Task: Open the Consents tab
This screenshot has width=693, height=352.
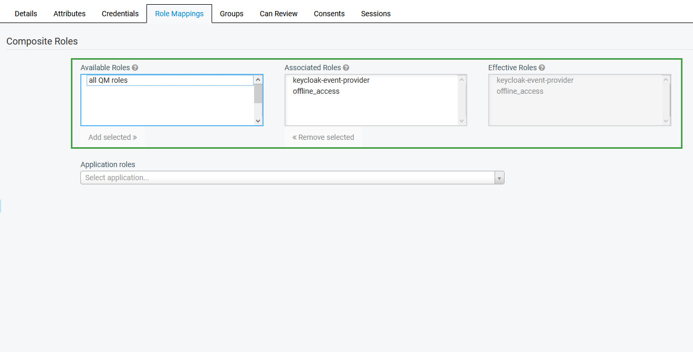Action: point(329,14)
